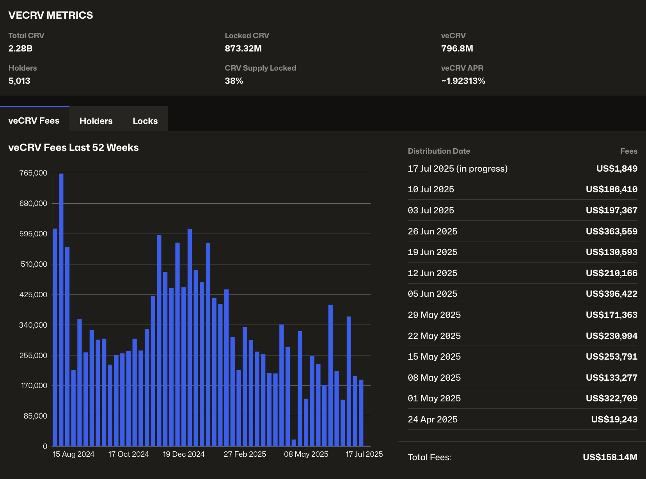Click the 15 Aug 2024 axis label
The image size is (646, 479).
point(73,454)
